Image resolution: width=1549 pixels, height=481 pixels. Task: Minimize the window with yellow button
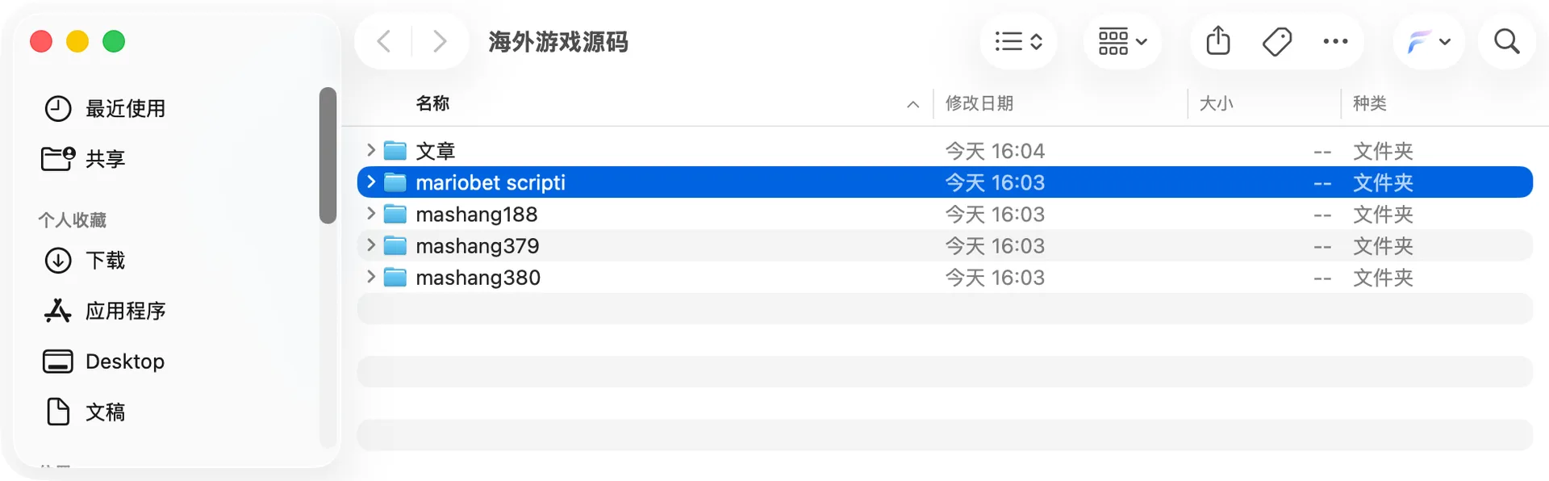[x=77, y=41]
